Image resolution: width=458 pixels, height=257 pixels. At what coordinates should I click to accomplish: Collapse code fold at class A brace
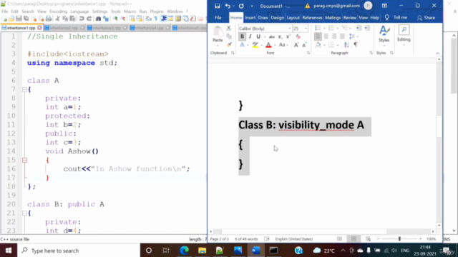24,89
